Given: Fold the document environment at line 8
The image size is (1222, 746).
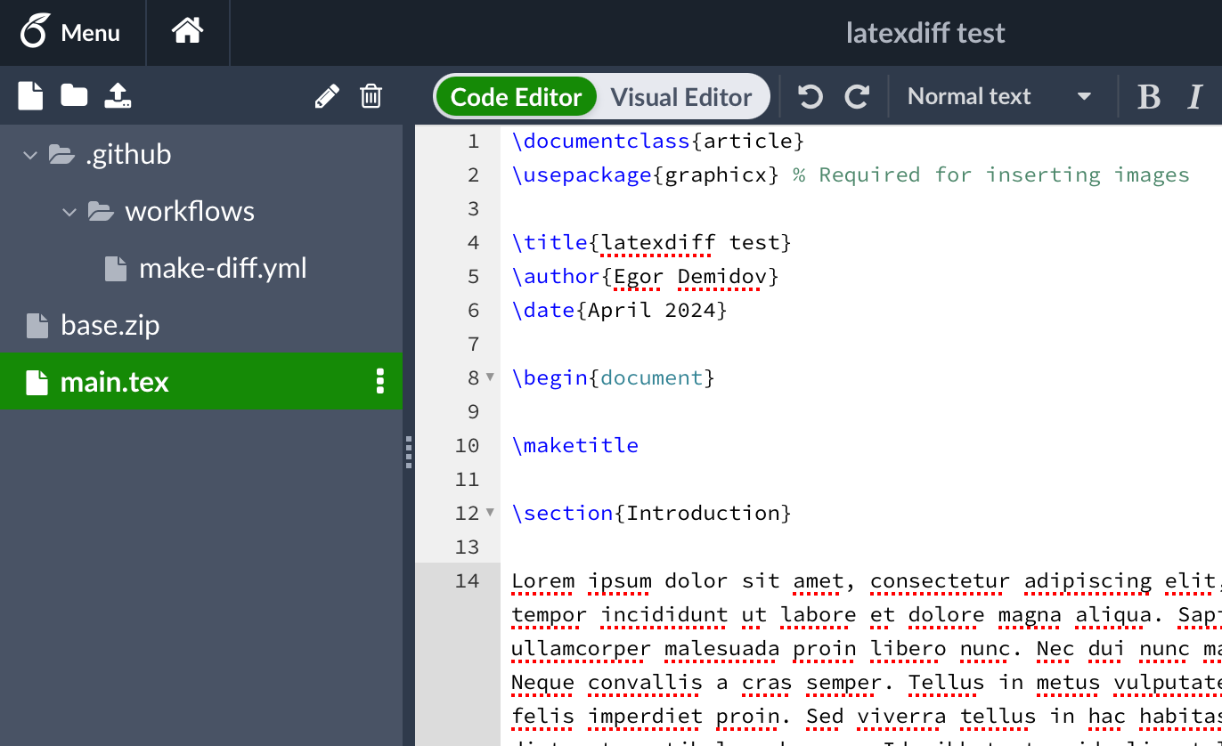Looking at the screenshot, I should pos(491,377).
